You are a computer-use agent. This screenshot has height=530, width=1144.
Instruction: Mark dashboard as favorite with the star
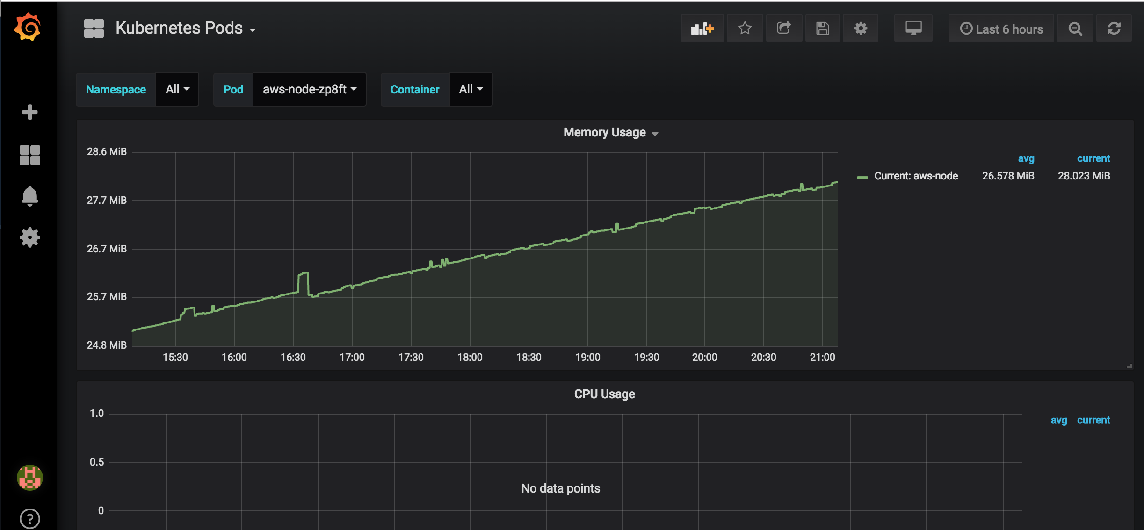tap(745, 28)
